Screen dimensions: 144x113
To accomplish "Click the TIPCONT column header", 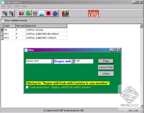I will 20,26.
